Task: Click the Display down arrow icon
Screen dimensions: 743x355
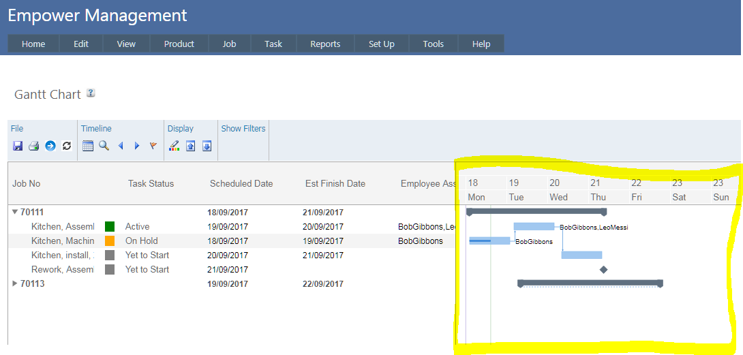Action: [207, 146]
